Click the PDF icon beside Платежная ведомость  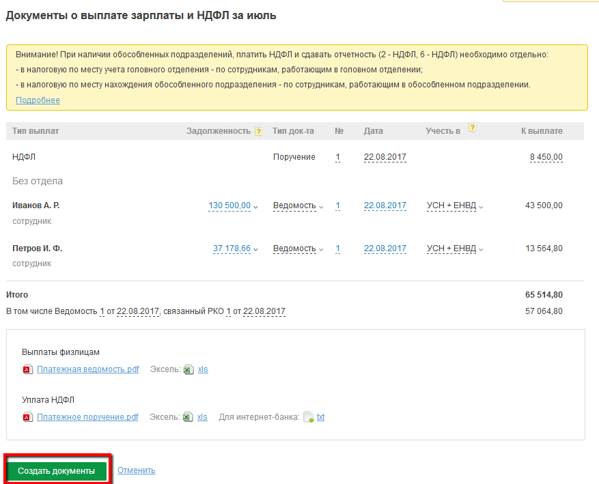click(x=27, y=369)
